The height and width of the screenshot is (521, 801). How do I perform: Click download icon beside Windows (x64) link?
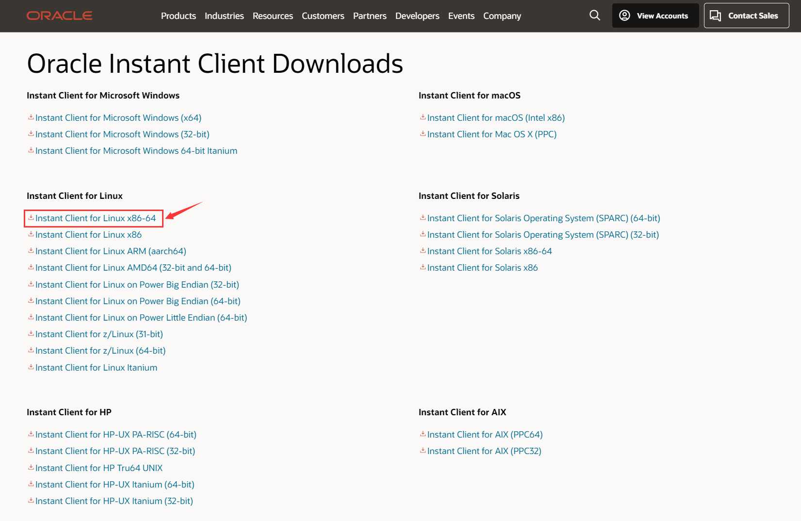31,117
